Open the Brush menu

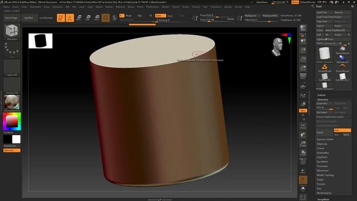tap(16, 7)
